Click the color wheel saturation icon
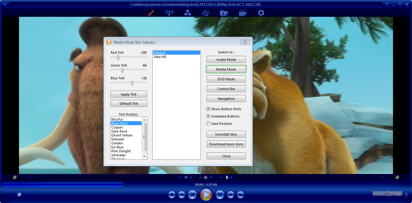Image resolution: width=412 pixels, height=203 pixels. tap(206, 177)
